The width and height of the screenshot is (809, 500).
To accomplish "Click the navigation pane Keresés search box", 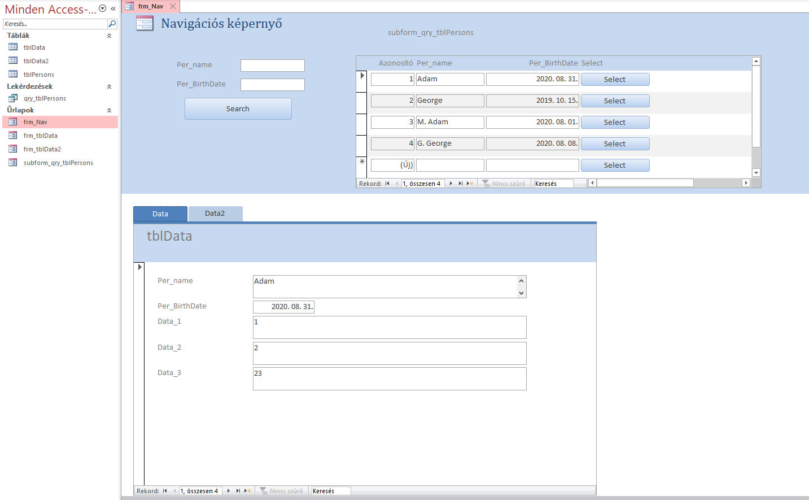I will (x=55, y=24).
